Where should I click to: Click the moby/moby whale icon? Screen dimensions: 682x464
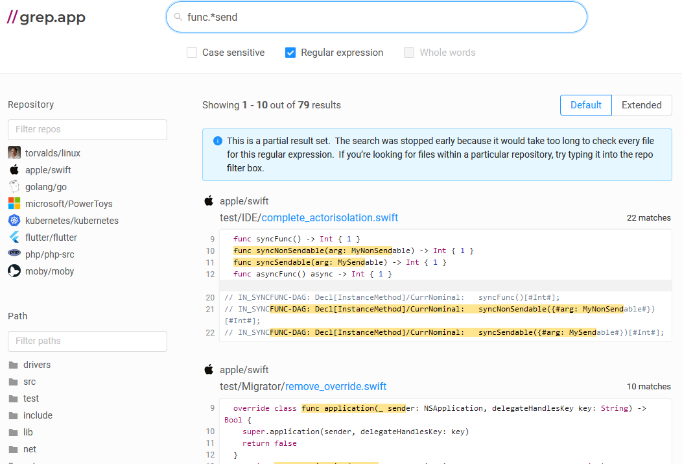14,271
